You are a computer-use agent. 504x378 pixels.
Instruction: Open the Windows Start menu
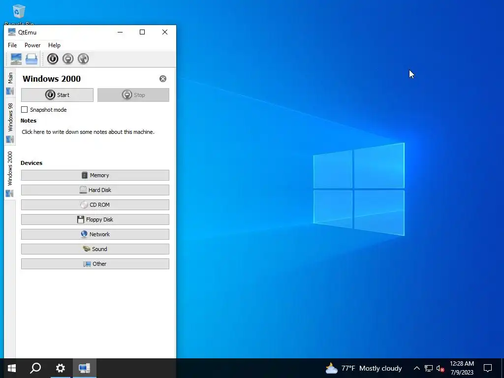click(x=12, y=368)
